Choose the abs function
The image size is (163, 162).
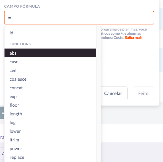click(50, 53)
